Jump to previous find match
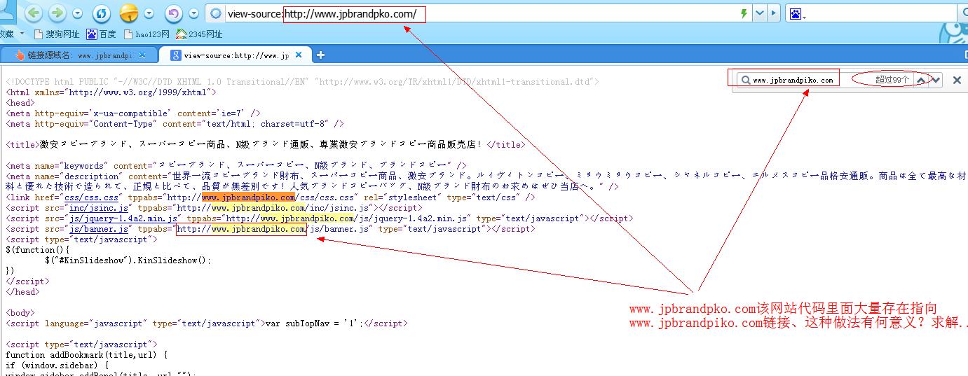 pos(921,80)
